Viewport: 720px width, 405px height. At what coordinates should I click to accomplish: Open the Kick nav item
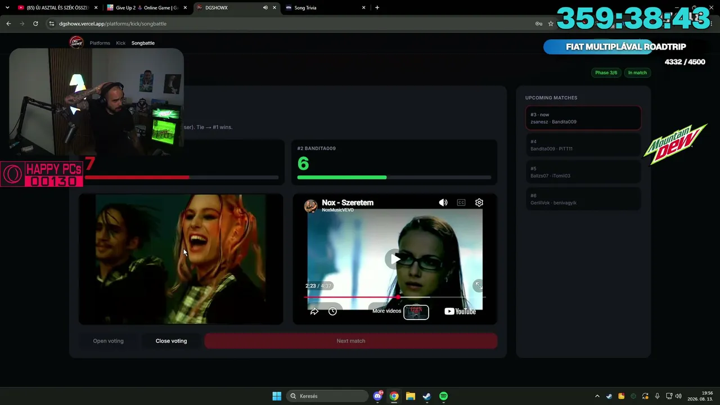[121, 43]
